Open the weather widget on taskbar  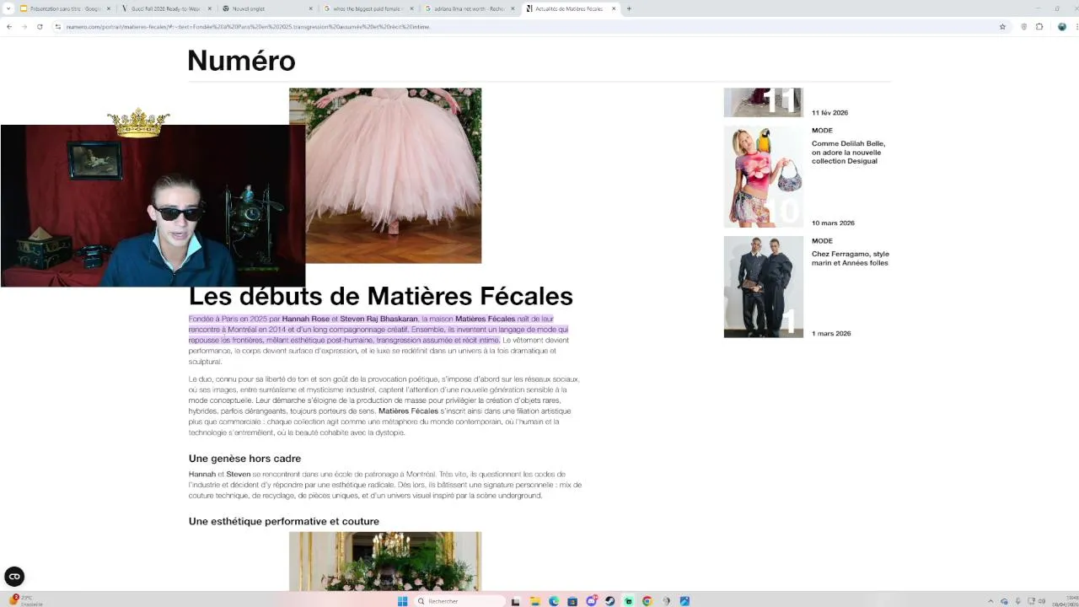[x=24, y=600]
